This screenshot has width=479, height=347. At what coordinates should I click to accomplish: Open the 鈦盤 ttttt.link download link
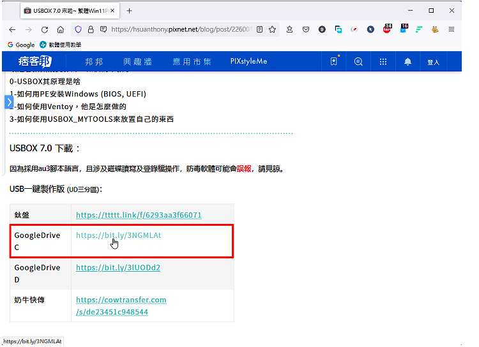point(139,215)
